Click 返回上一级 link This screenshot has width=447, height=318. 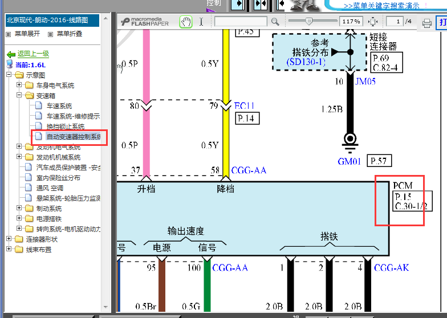(33, 54)
